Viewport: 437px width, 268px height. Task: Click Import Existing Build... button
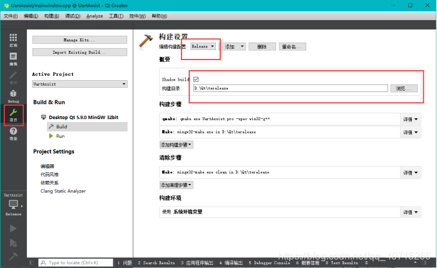coord(80,52)
